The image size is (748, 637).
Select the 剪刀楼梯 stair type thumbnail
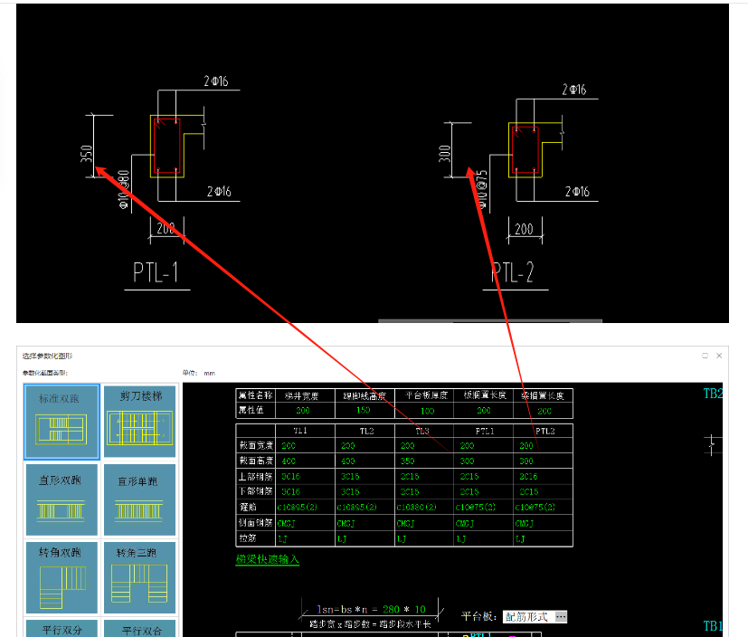(140, 422)
